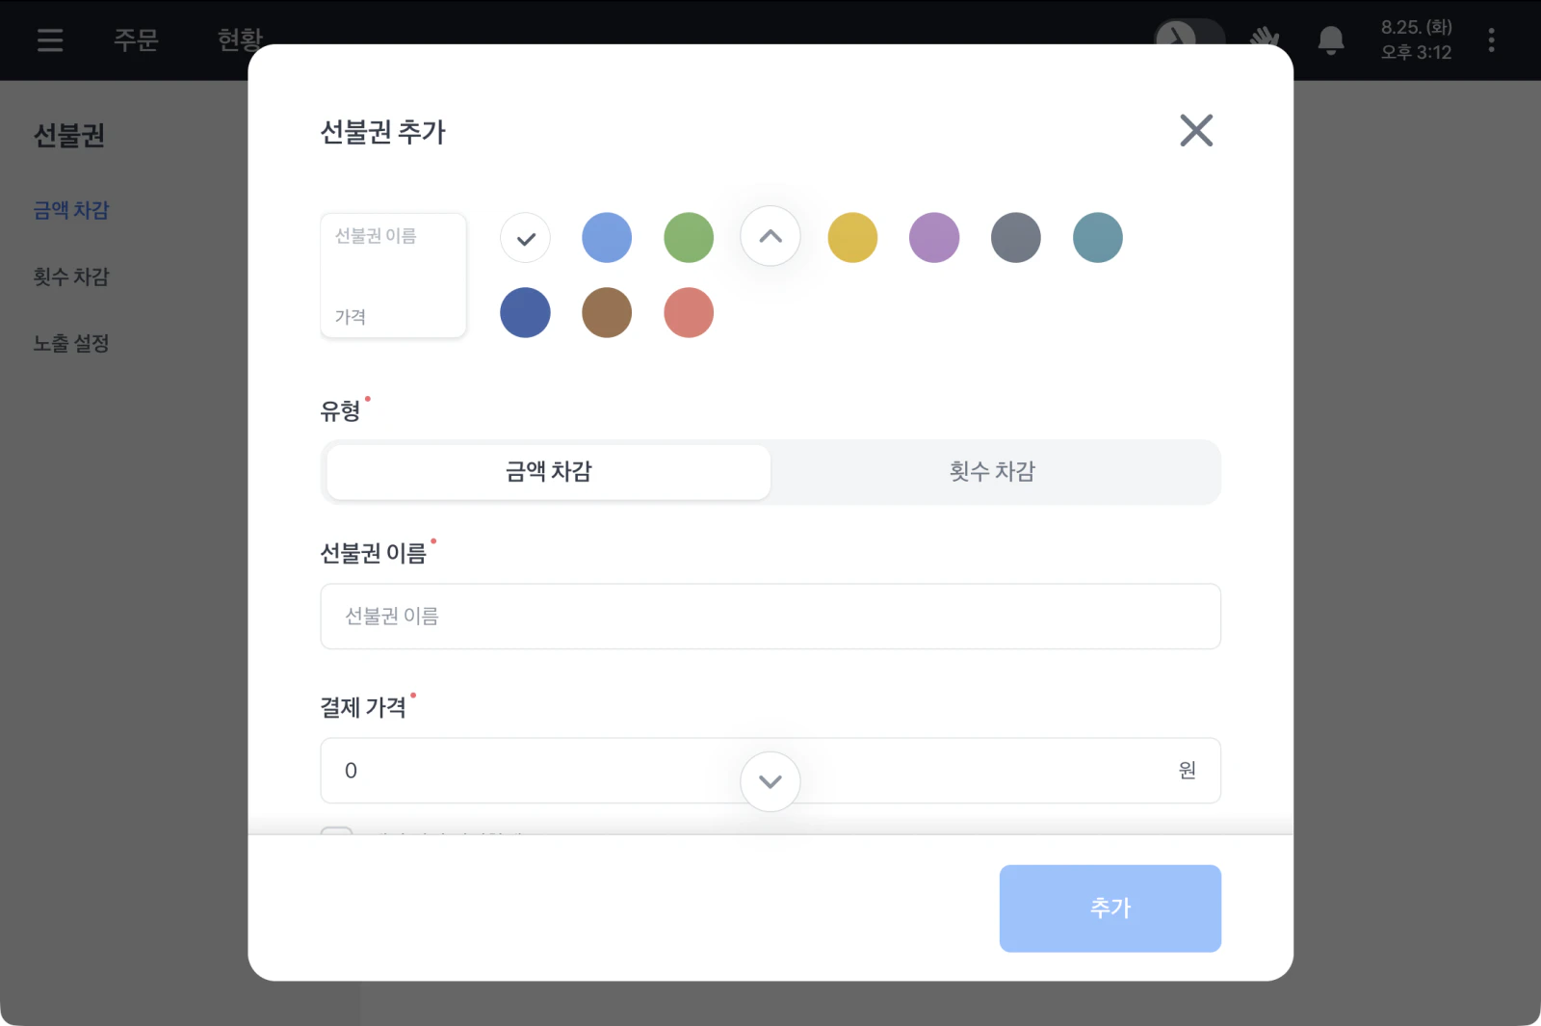1541x1026 pixels.
Task: Open the 현황 tab in top bar
Action: coord(241,39)
